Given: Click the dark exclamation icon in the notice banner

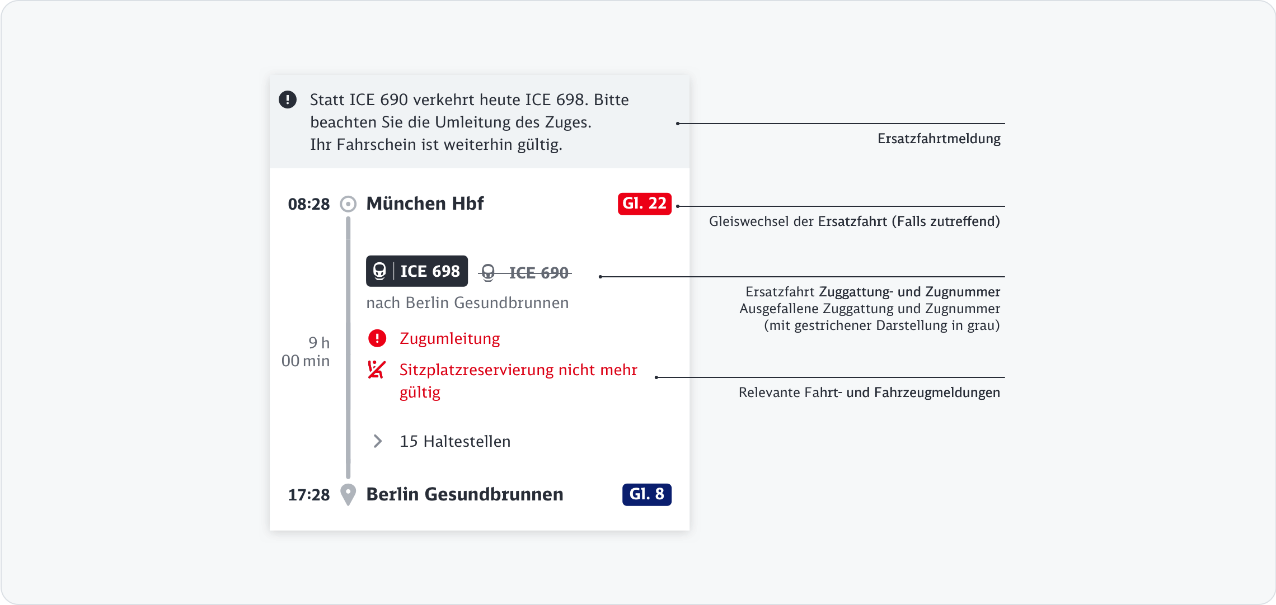Looking at the screenshot, I should 288,100.
